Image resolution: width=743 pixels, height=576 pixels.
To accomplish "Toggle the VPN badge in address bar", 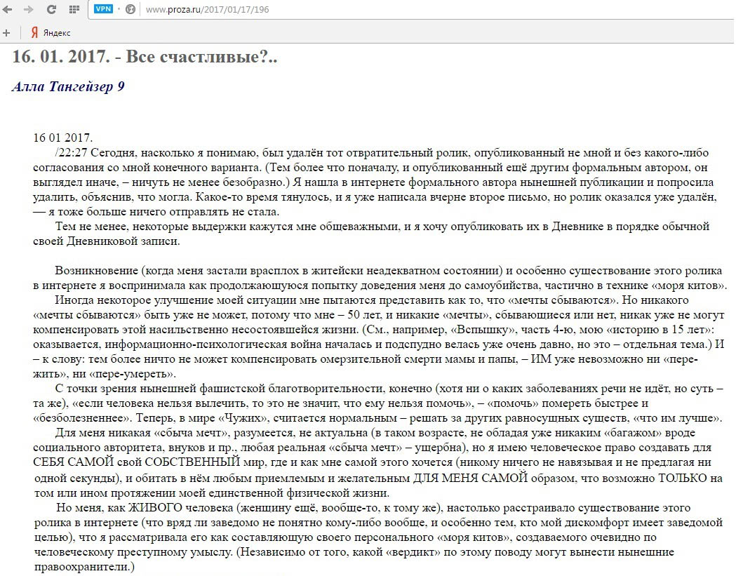I will (103, 11).
